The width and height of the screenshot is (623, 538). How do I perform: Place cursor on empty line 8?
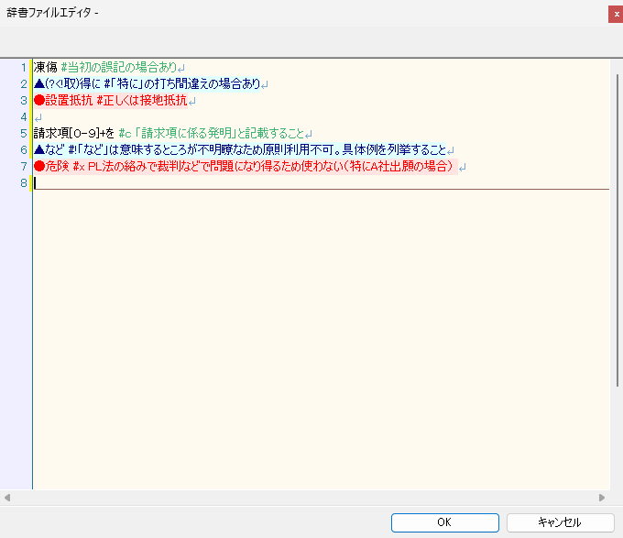point(321,182)
